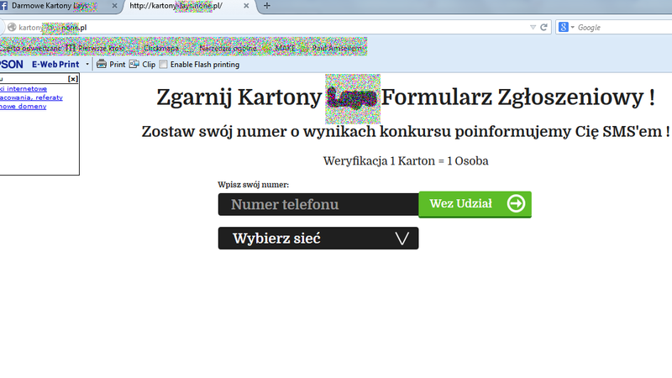The height and width of the screenshot is (378, 672).
Task: Reload the current page
Action: pos(543,28)
